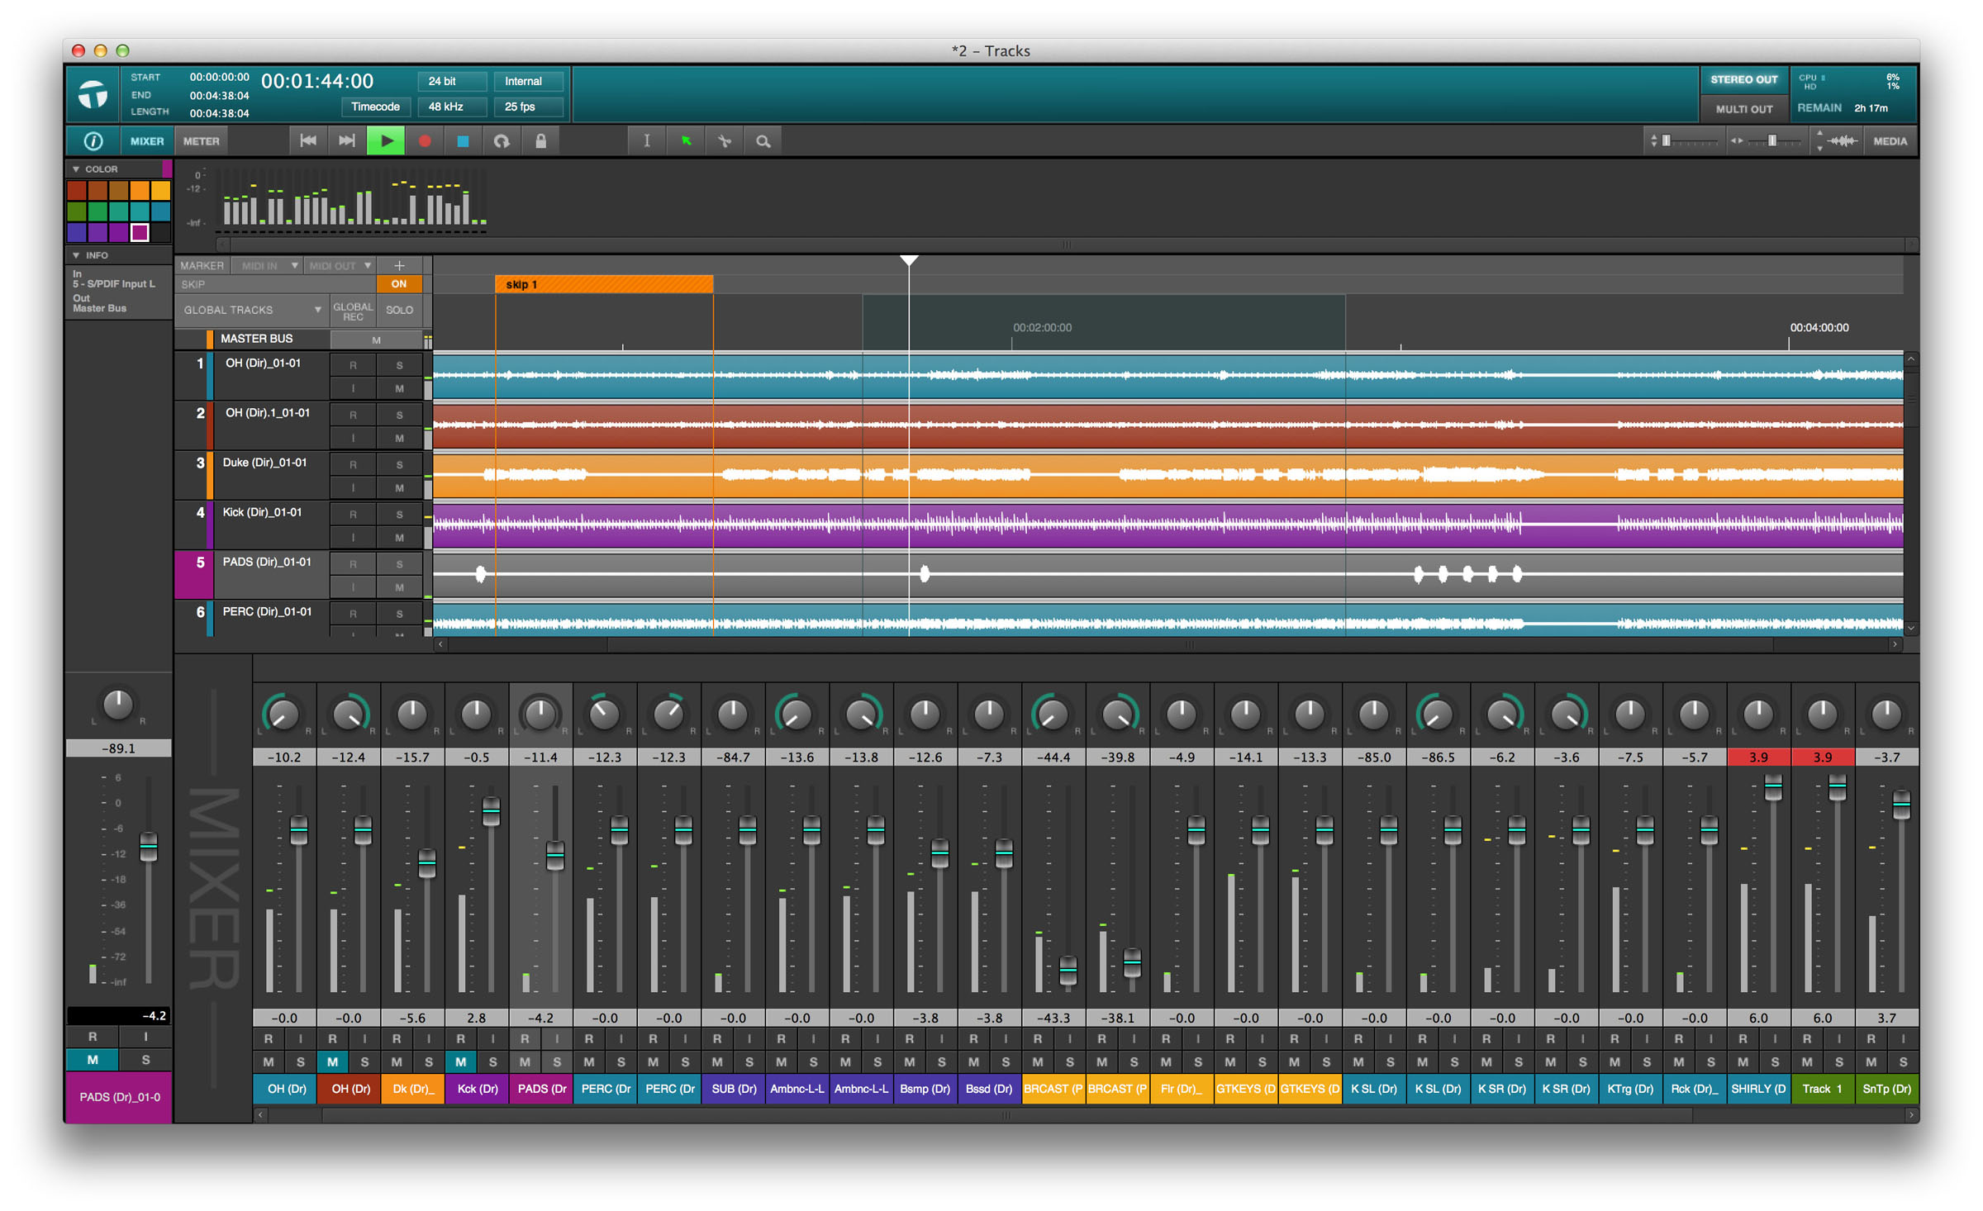Toggle the Skip ON button
Viewport: 1983px width, 1211px height.
pyautogui.click(x=398, y=284)
